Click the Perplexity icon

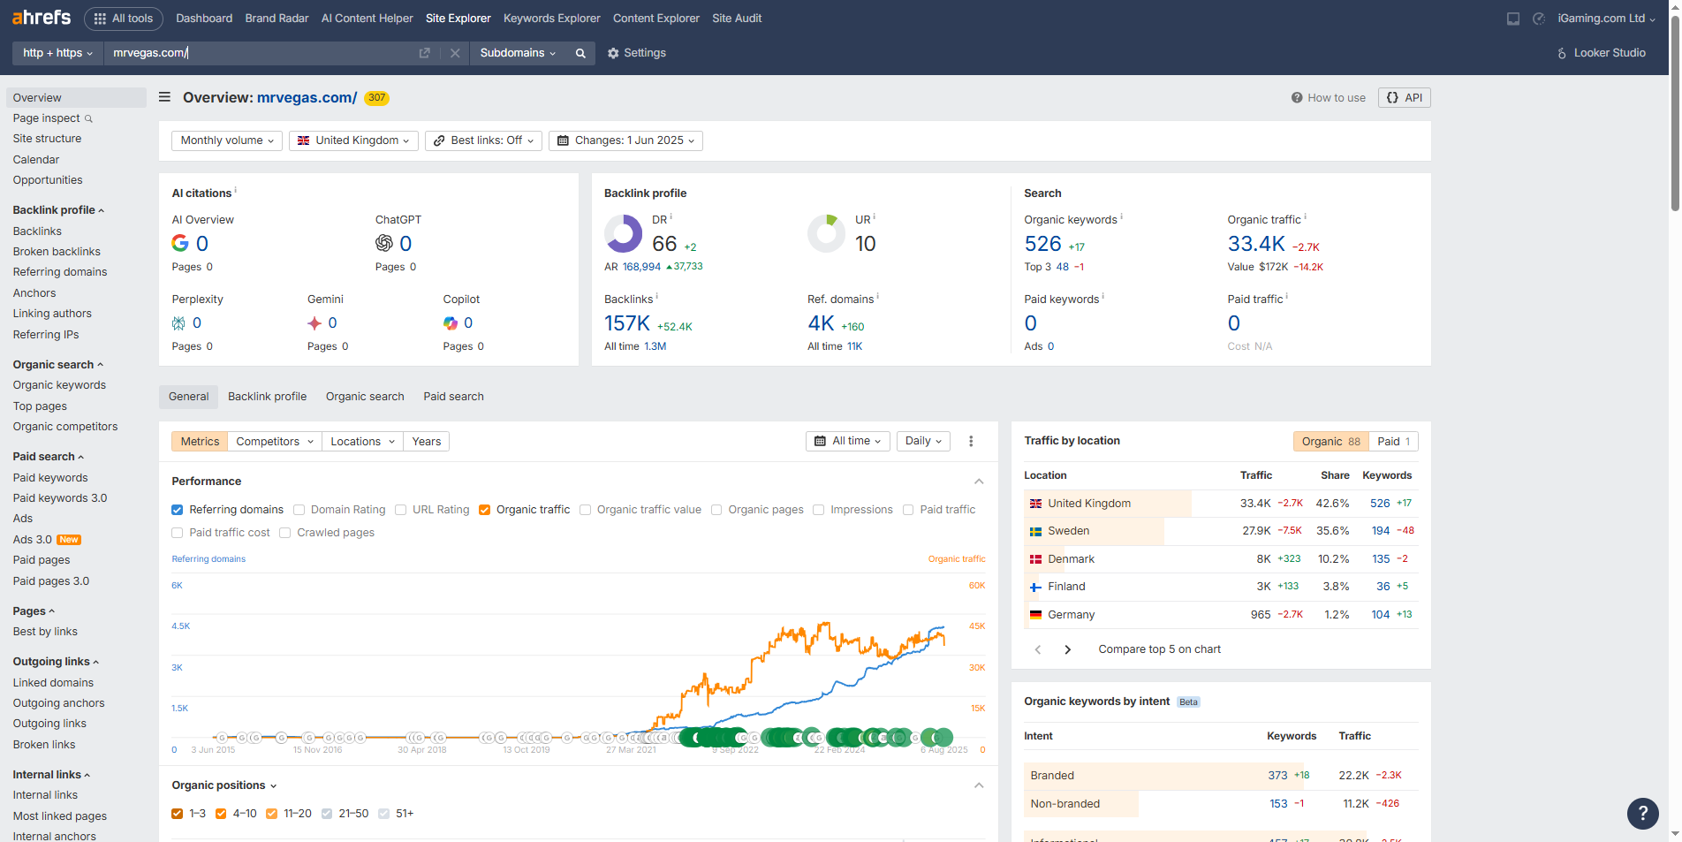pyautogui.click(x=178, y=323)
